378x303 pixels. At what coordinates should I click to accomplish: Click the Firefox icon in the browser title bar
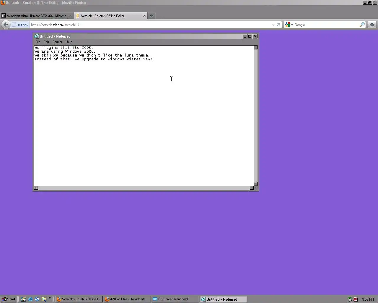[3, 3]
